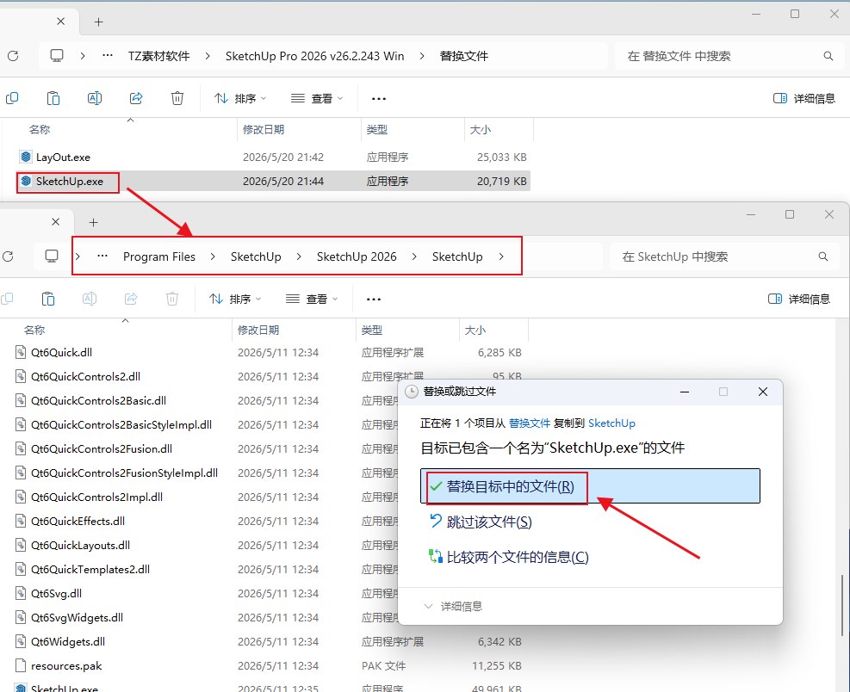This screenshot has width=850, height=692.
Task: Expand 详细信息 in the 替换或跳过文件 dialog
Action: [453, 607]
